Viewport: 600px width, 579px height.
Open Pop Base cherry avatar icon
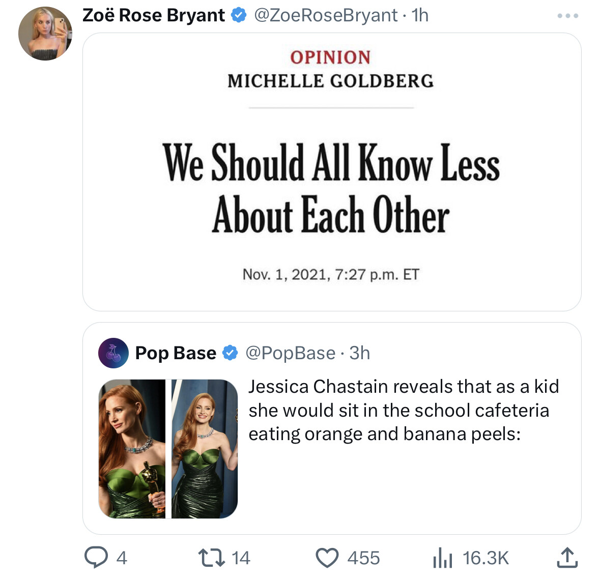click(x=113, y=353)
